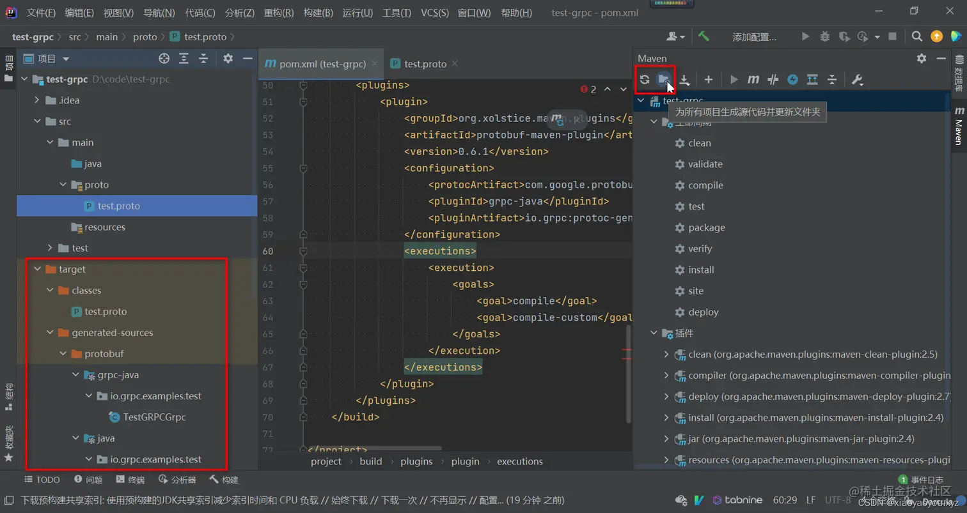Open the 事件日志 event log
This screenshot has width=967, height=513.
(920, 480)
